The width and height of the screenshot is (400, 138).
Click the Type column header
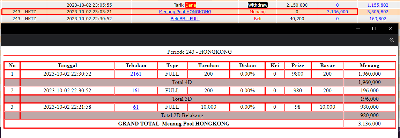pos(172,66)
